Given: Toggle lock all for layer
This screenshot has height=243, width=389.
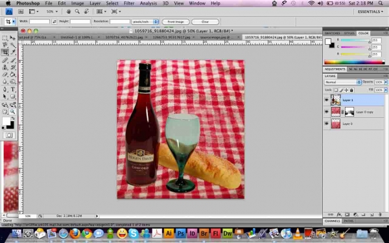Looking at the screenshot, I should click(351, 90).
